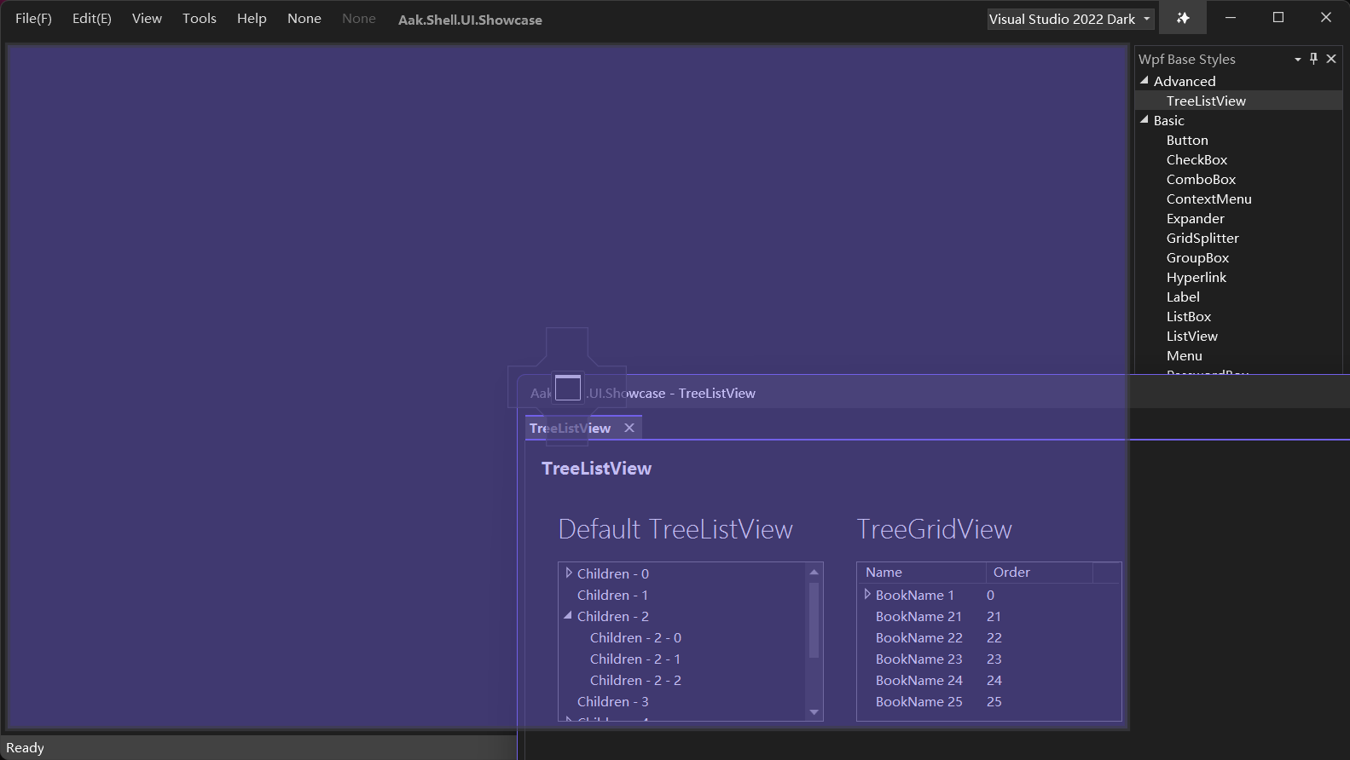Open the Visual Studio 2022 Dark theme dropdown
This screenshot has width=1350, height=760.
tap(1071, 19)
